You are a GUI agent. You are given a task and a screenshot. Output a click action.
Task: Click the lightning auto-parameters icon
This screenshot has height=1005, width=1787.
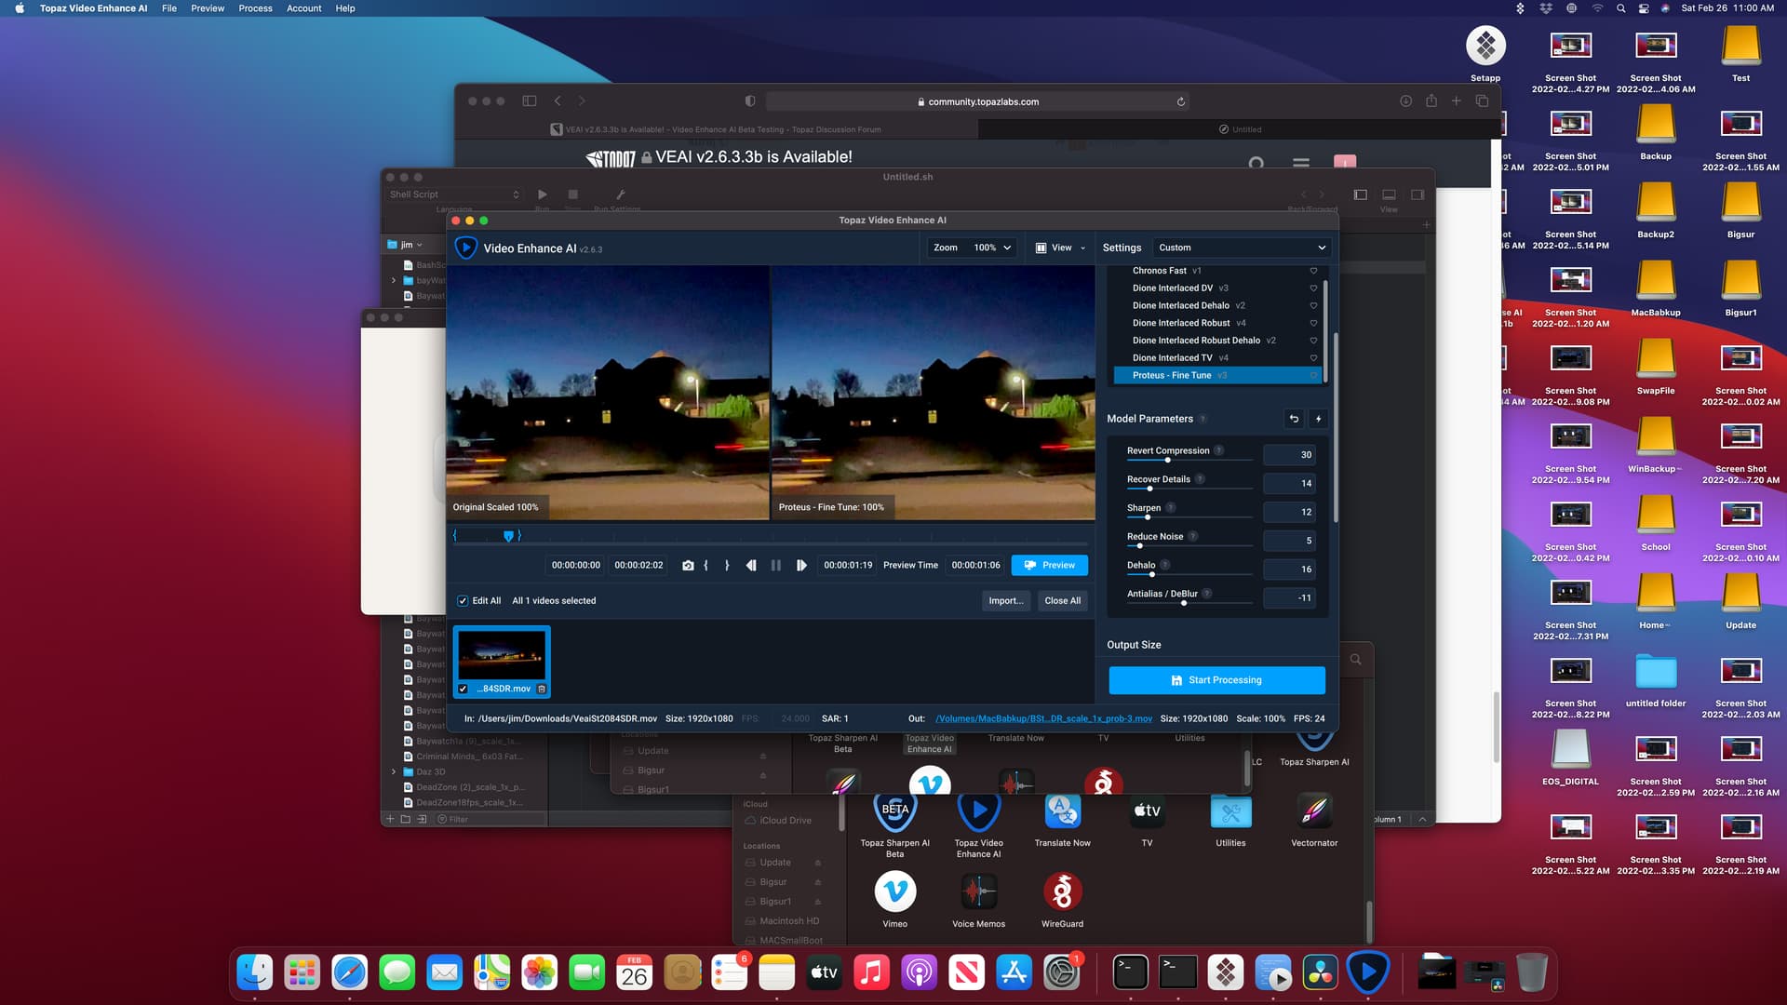tap(1319, 419)
